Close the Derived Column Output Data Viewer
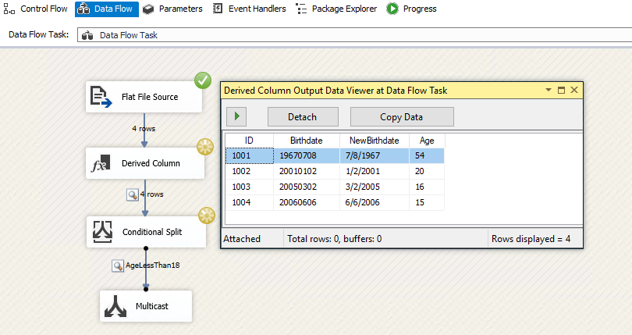 [x=574, y=90]
